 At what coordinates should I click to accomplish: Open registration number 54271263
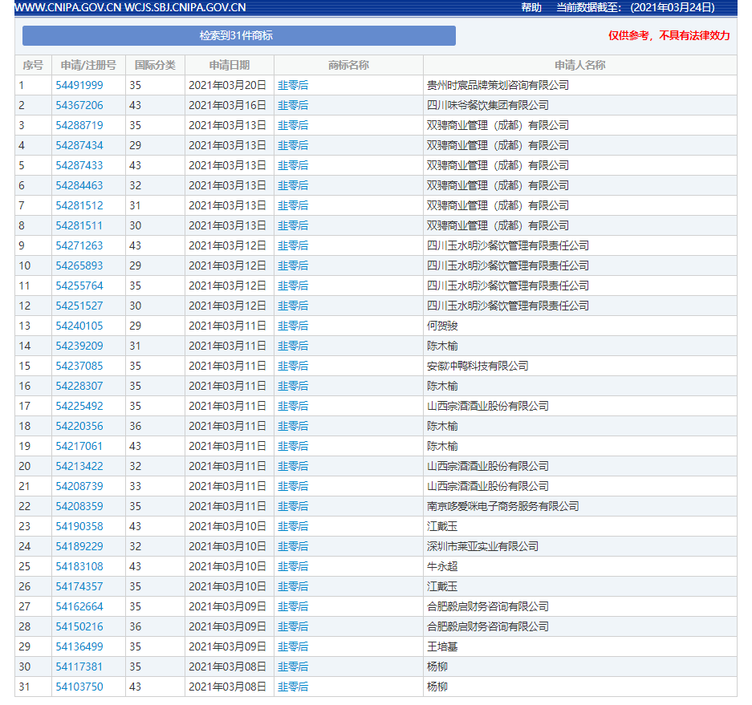pyautogui.click(x=79, y=246)
